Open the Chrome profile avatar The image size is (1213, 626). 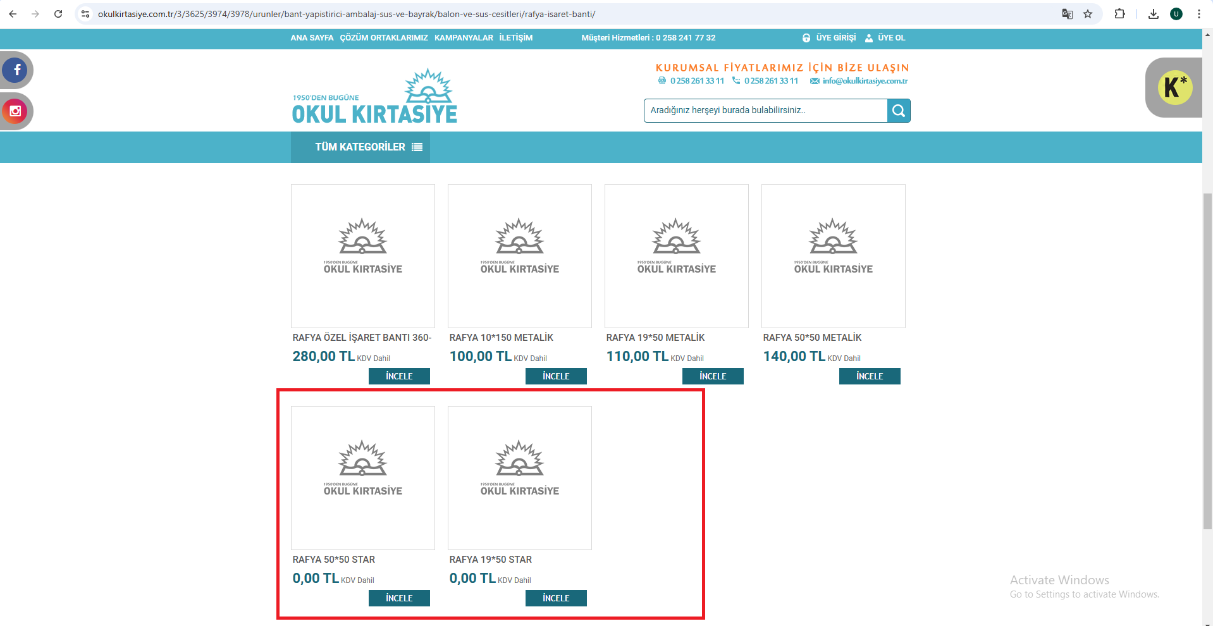pos(1176,14)
